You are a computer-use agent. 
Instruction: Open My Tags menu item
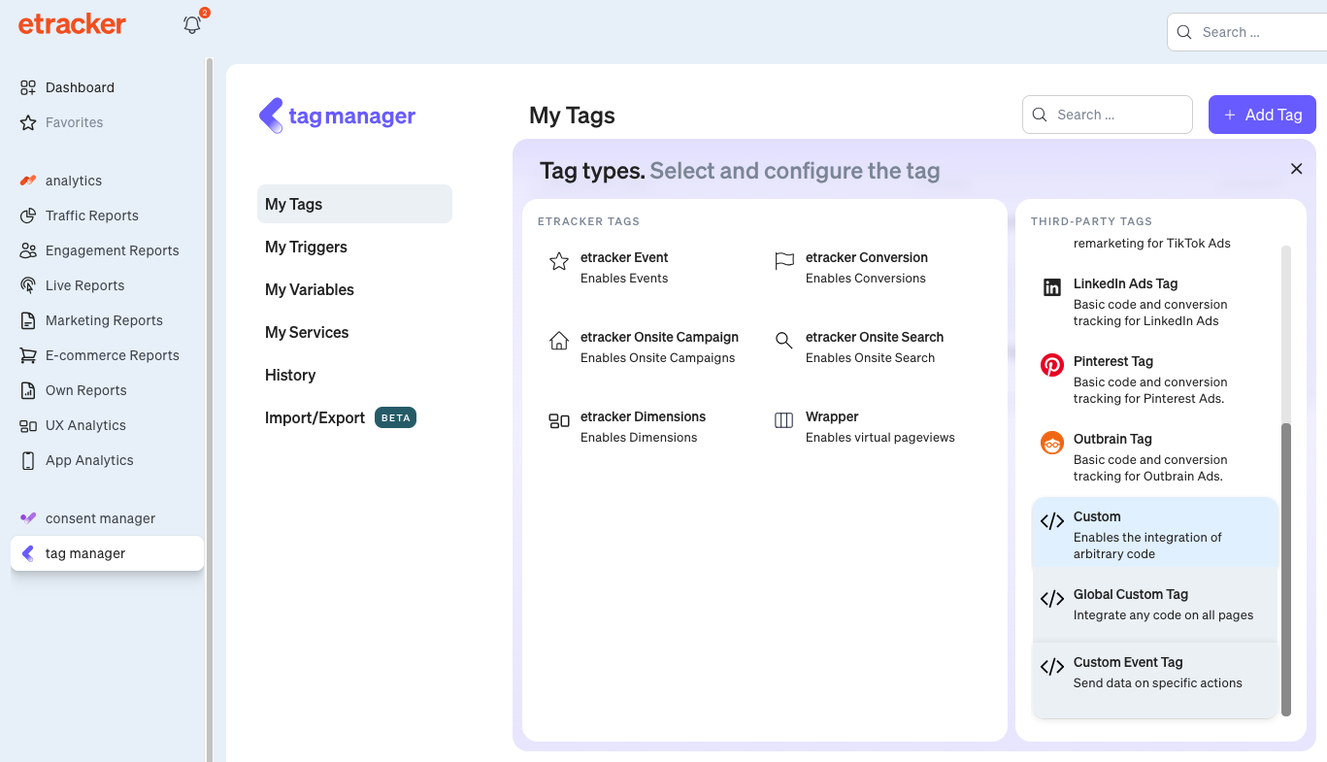click(x=354, y=204)
